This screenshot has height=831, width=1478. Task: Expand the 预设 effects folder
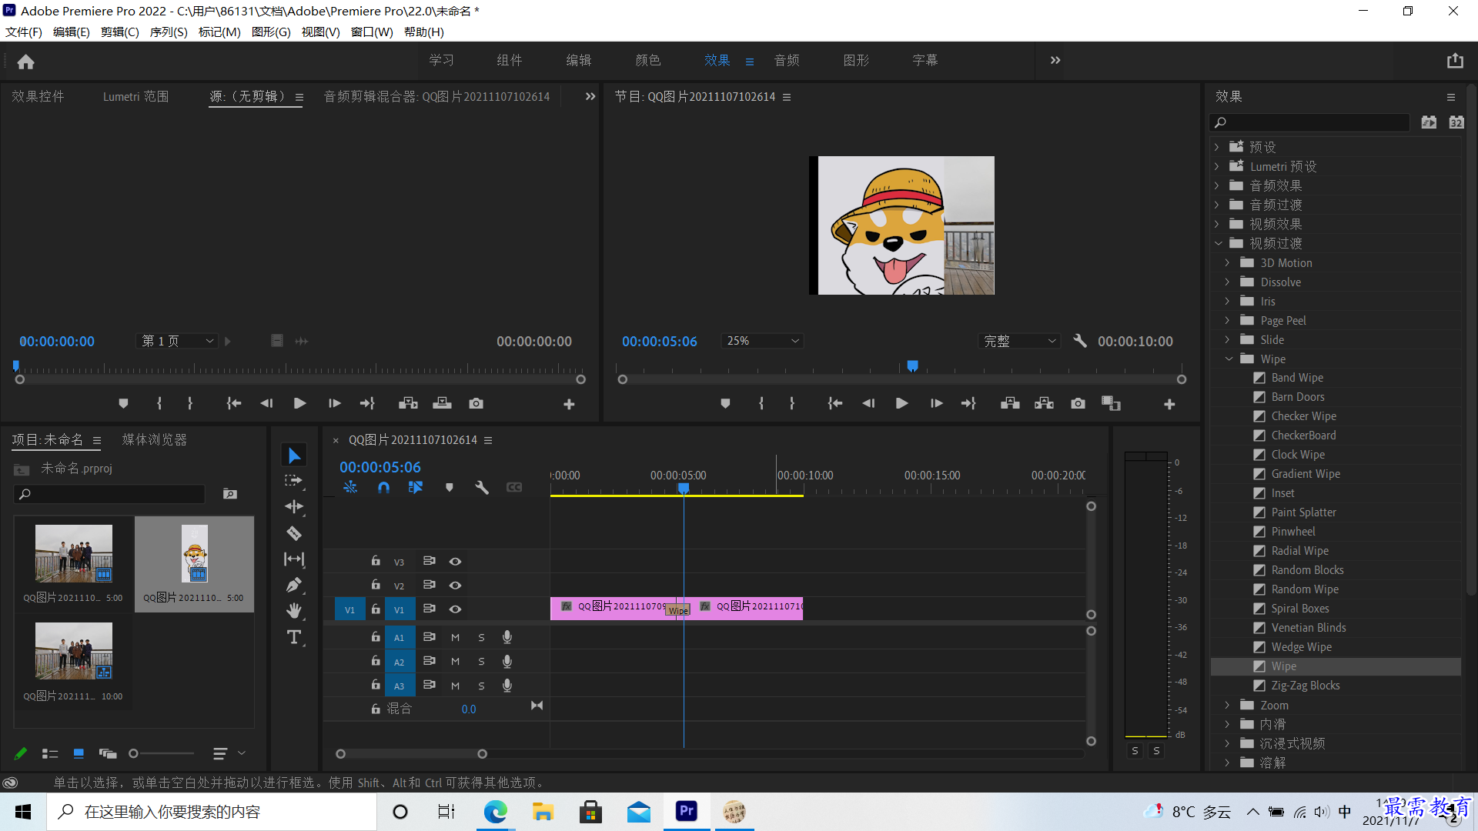pos(1217,147)
